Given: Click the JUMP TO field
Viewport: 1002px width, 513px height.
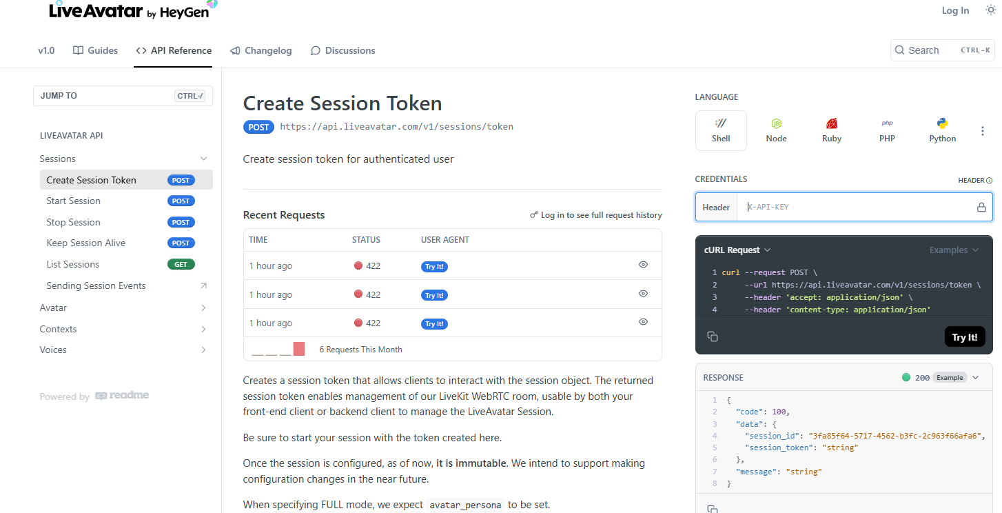Looking at the screenshot, I should point(123,96).
